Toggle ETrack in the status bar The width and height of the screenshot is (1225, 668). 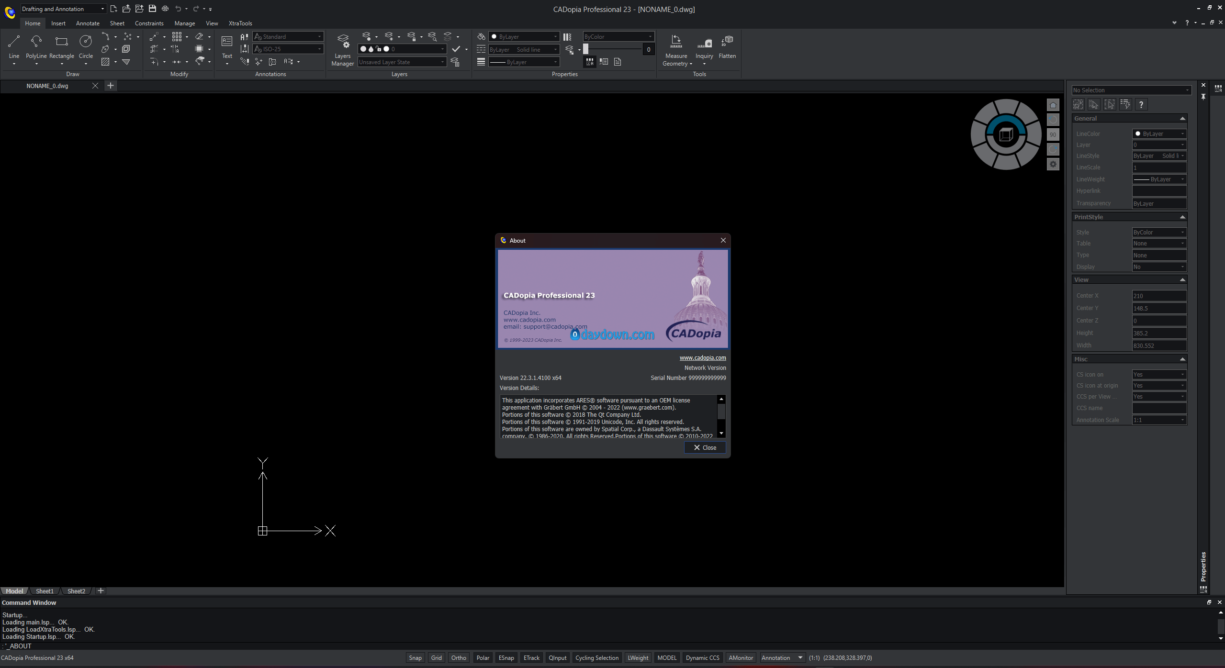531,657
